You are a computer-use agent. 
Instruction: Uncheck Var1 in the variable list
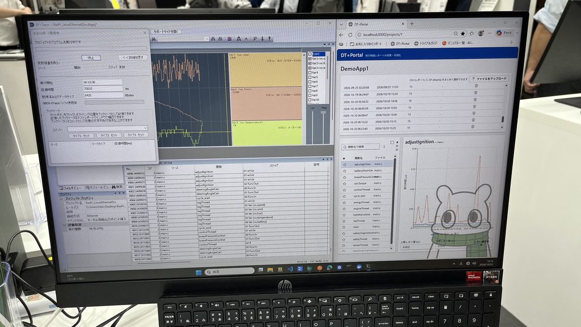[x=310, y=58]
